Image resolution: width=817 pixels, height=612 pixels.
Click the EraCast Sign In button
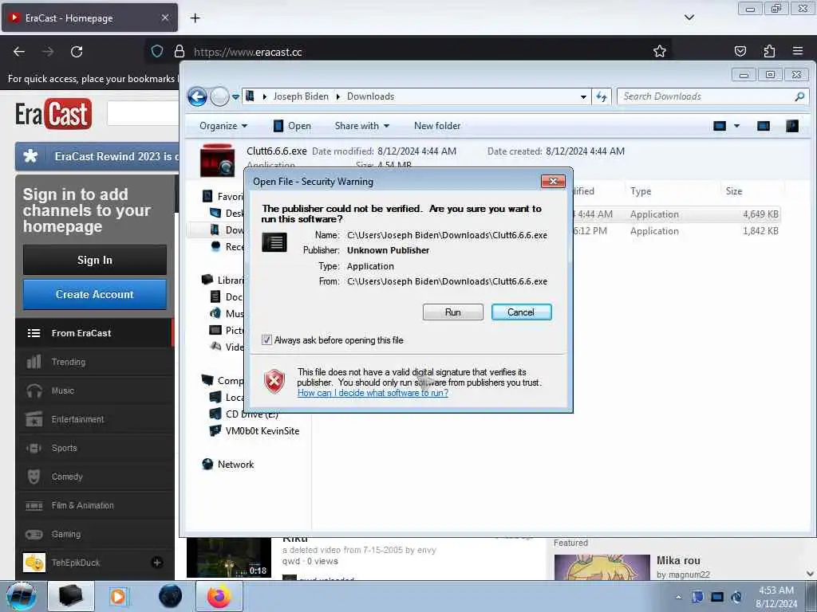(95, 261)
